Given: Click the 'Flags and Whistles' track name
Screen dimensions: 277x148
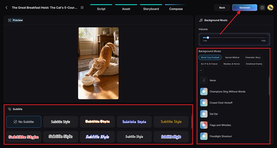Looking at the screenshot, I should (x=220, y=125).
